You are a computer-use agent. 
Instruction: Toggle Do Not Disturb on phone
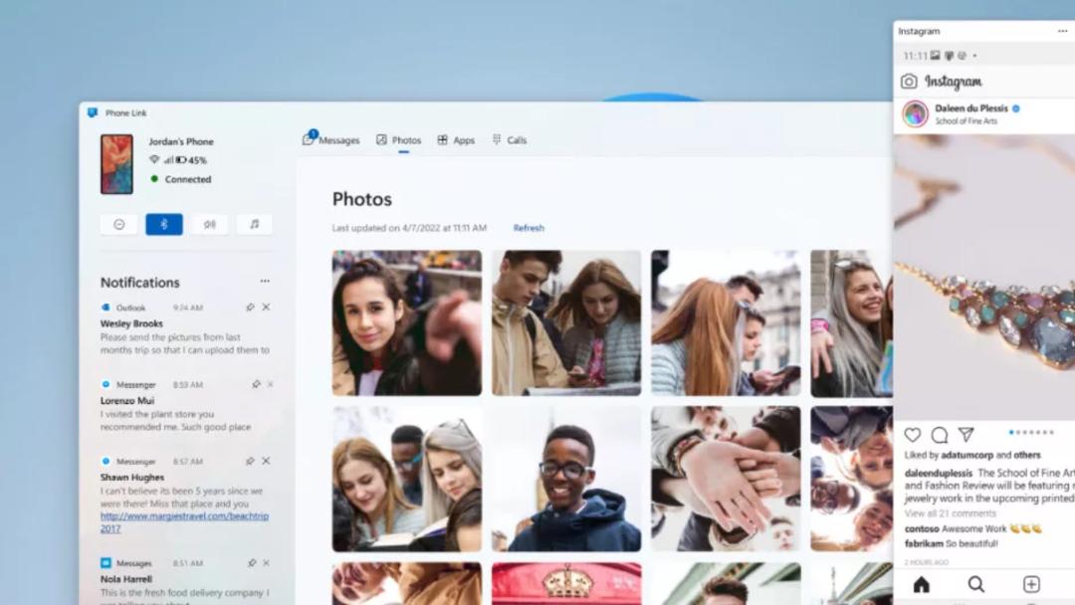point(118,225)
